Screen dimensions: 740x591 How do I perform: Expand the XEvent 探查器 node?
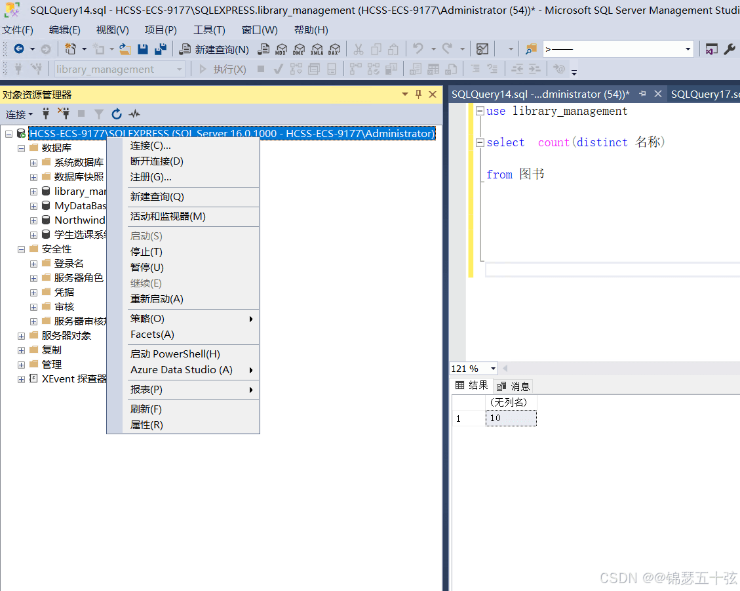click(x=21, y=379)
